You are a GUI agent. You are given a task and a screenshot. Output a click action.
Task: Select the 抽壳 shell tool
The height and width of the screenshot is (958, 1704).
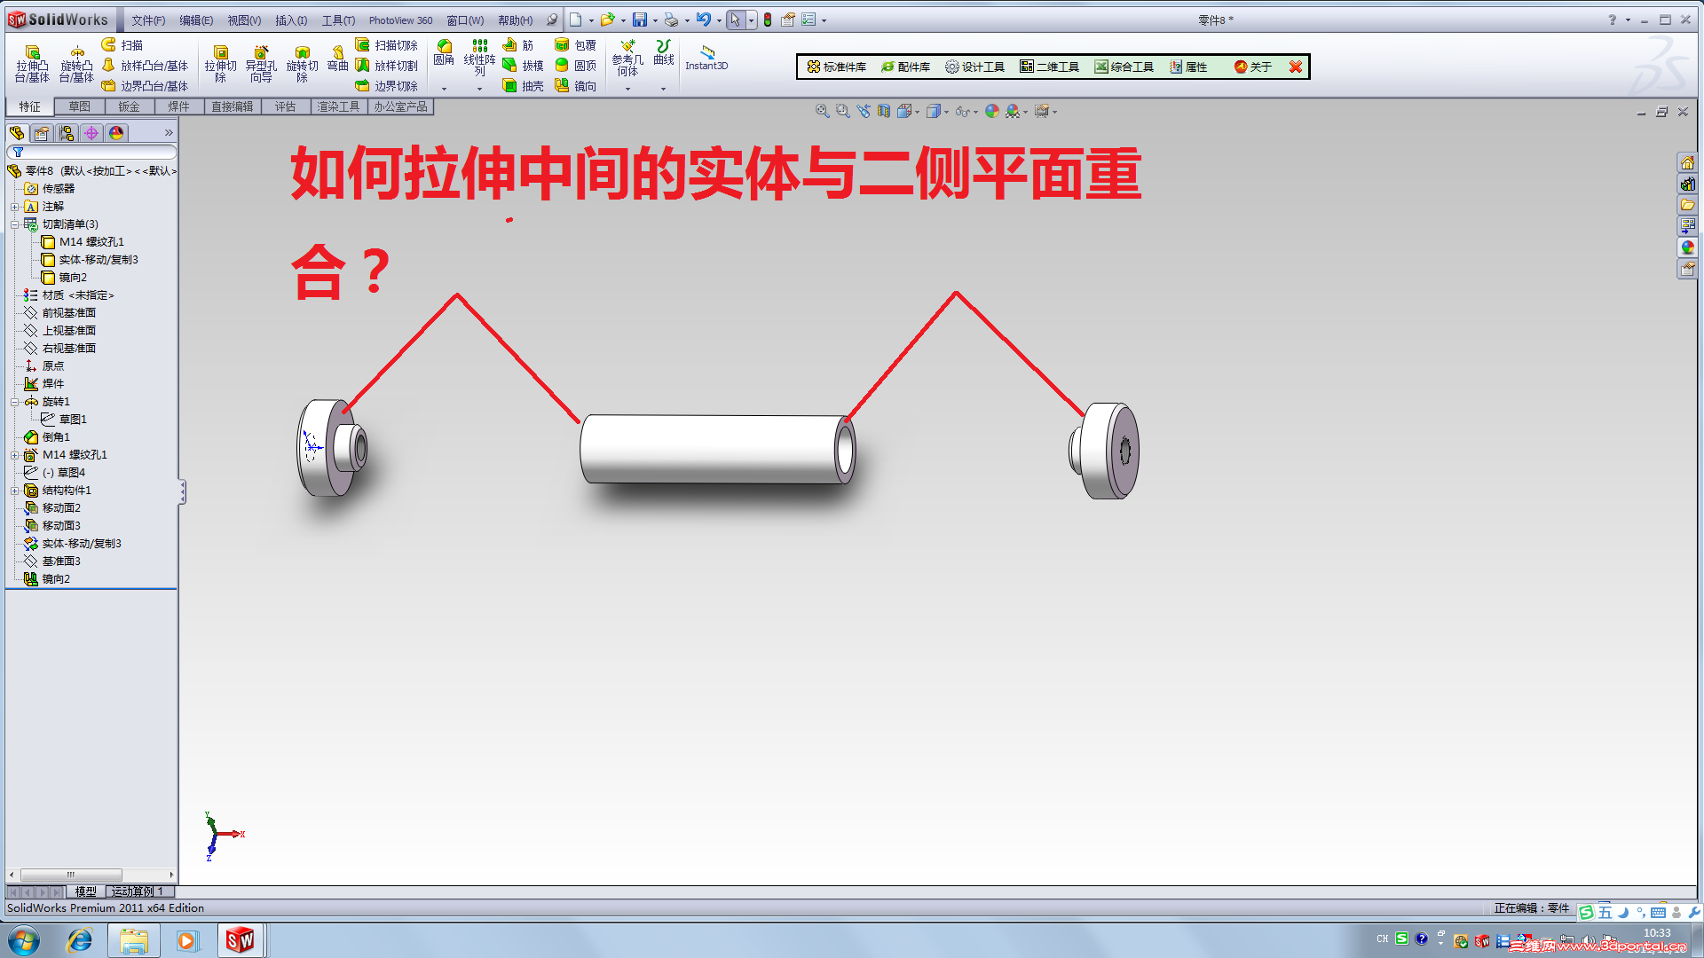[525, 85]
